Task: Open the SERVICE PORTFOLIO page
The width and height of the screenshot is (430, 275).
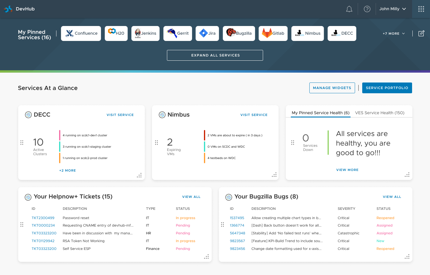Action: point(387,88)
